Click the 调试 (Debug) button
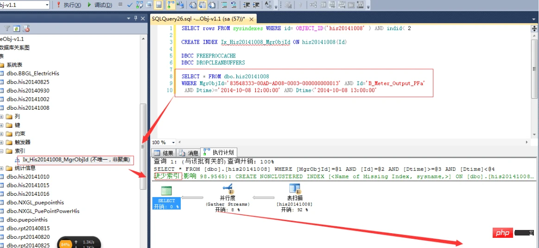 (100, 5)
